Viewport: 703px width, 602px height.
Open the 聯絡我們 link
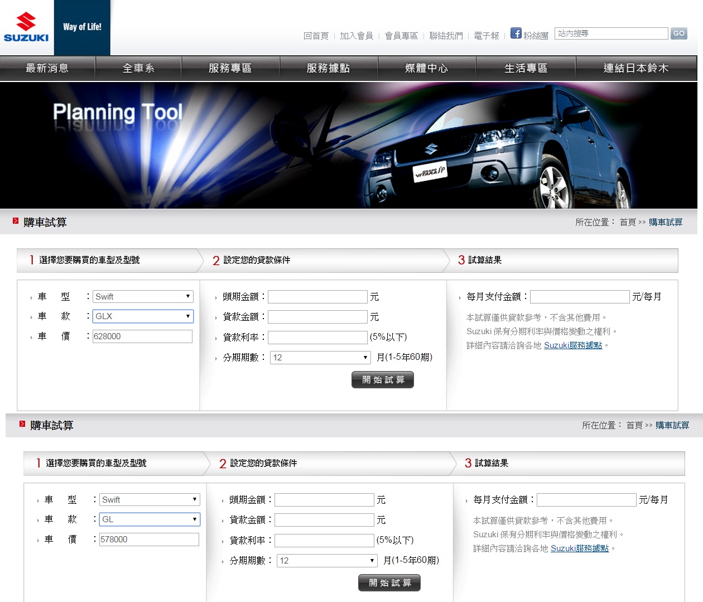point(446,36)
